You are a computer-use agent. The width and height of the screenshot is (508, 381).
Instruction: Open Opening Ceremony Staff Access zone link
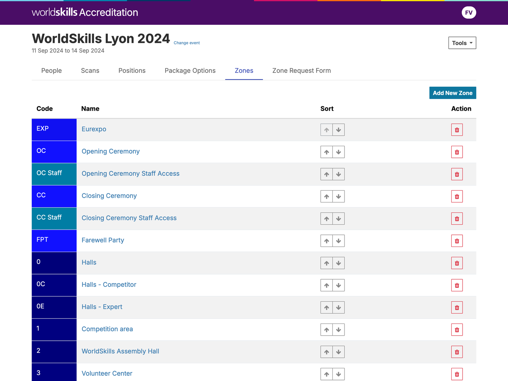pos(130,174)
